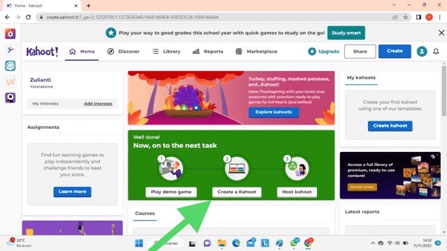Click the browser forward arrow
This screenshot has height=251, width=447.
pos(17,17)
